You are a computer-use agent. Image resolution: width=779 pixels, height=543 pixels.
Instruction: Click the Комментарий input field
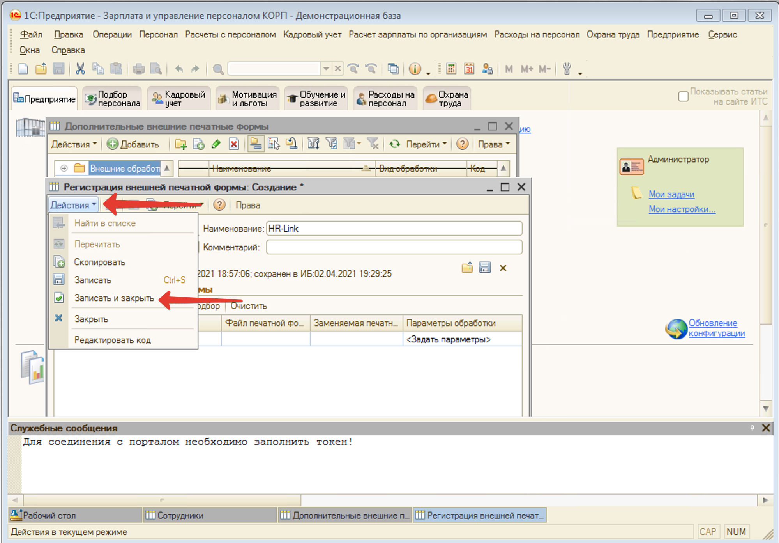coord(394,247)
